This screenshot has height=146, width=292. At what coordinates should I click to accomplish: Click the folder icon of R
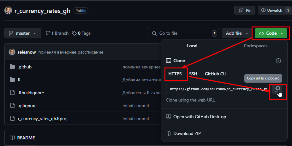point(12,79)
